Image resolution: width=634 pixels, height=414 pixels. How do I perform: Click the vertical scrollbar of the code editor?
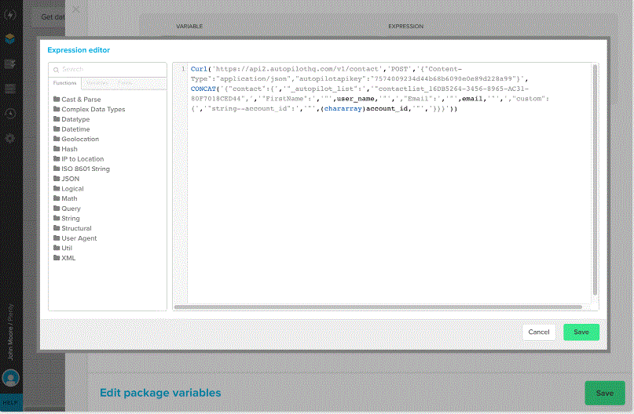(595, 180)
